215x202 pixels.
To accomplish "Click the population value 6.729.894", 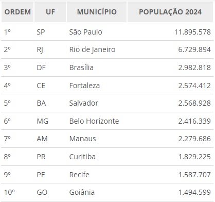I will pyautogui.click(x=194, y=49).
